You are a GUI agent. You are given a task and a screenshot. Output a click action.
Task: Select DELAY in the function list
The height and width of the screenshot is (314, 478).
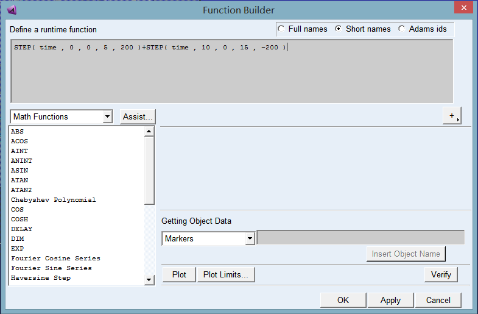[x=21, y=229]
